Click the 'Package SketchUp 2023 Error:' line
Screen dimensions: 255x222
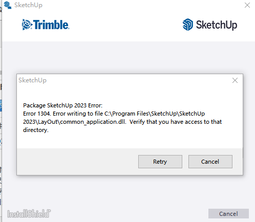(62, 105)
